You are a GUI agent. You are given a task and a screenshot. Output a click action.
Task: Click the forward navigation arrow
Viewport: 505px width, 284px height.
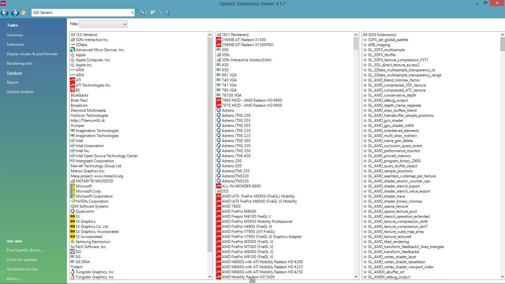click(15, 13)
